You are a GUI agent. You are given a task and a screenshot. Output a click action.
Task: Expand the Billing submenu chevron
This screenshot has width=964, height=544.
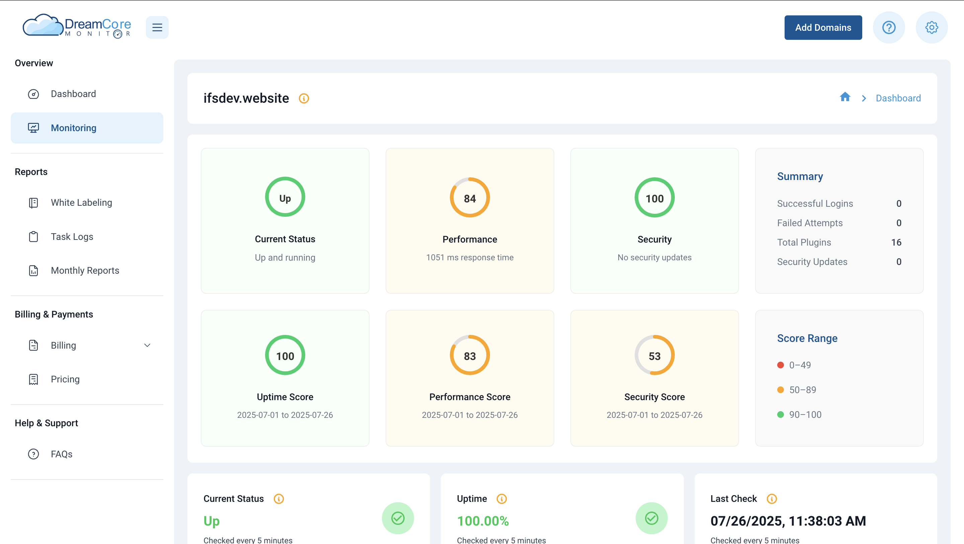coord(147,345)
